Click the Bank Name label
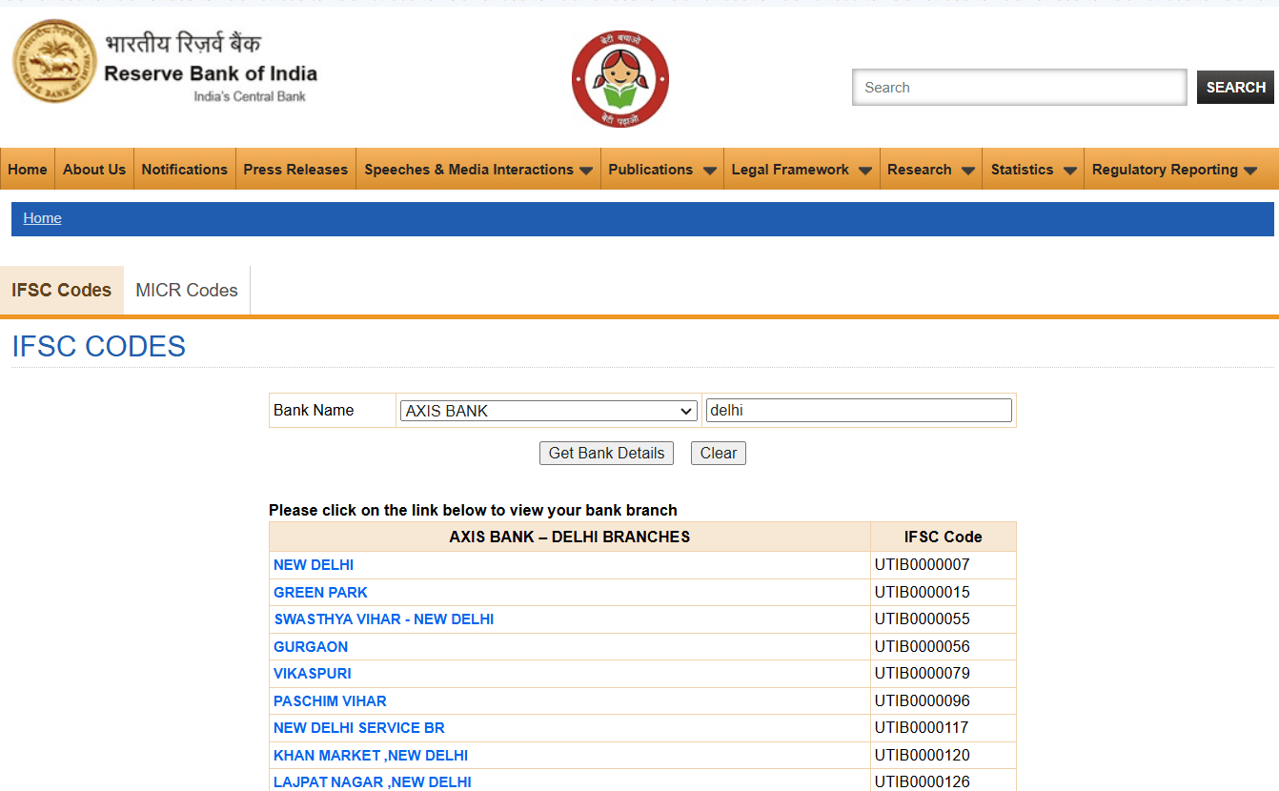 (x=314, y=410)
